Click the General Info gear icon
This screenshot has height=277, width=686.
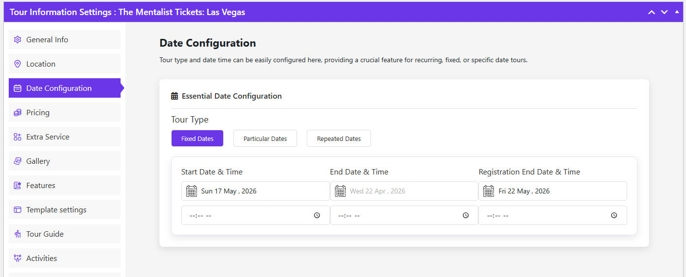[x=18, y=39]
